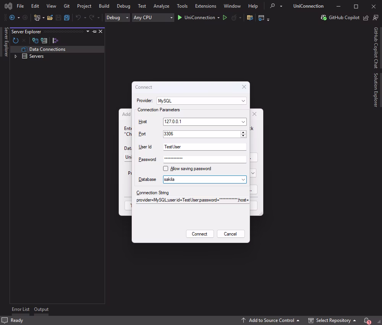Open the UniConnection startup target dropdown arrow
The height and width of the screenshot is (325, 382).
(218, 18)
